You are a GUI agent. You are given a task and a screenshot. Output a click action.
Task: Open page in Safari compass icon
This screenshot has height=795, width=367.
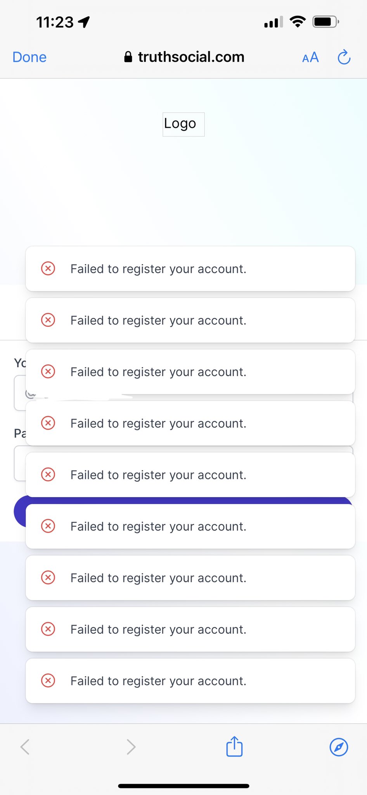[x=339, y=746]
